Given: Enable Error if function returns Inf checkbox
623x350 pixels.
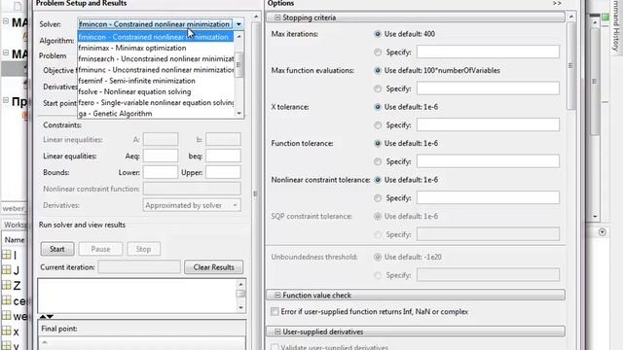Looking at the screenshot, I should [x=275, y=311].
